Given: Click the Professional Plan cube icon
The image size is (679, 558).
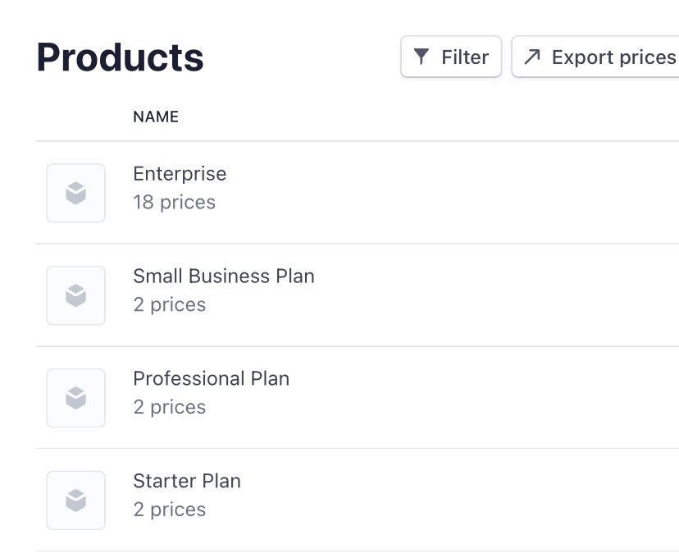Looking at the screenshot, I should pos(75,398).
